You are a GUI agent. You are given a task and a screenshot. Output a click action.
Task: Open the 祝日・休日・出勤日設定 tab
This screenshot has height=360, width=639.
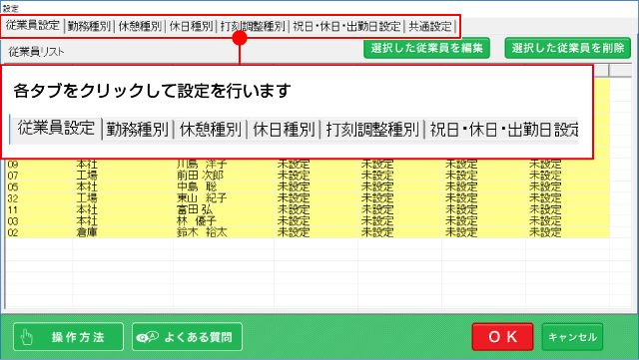[x=346, y=27]
